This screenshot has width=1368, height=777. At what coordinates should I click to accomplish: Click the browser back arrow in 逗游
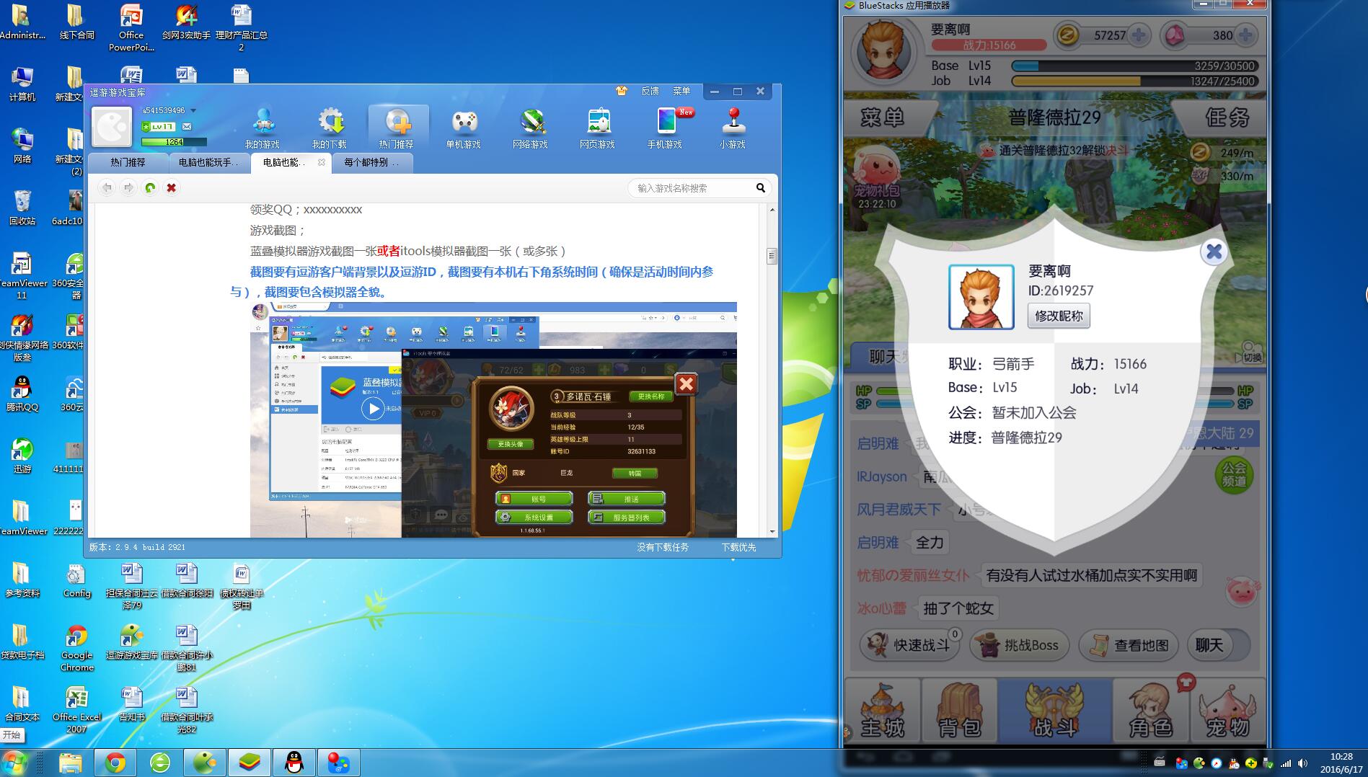[107, 188]
